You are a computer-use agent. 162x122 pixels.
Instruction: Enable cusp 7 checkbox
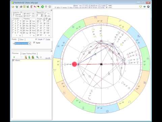(x=18, y=21)
